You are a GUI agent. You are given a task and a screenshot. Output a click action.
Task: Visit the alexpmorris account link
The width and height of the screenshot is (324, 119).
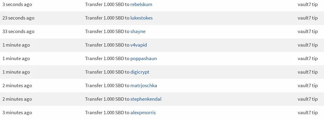coord(143,113)
